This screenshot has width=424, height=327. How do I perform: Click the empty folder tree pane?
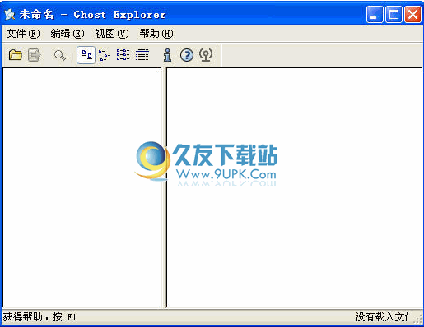coord(82,187)
